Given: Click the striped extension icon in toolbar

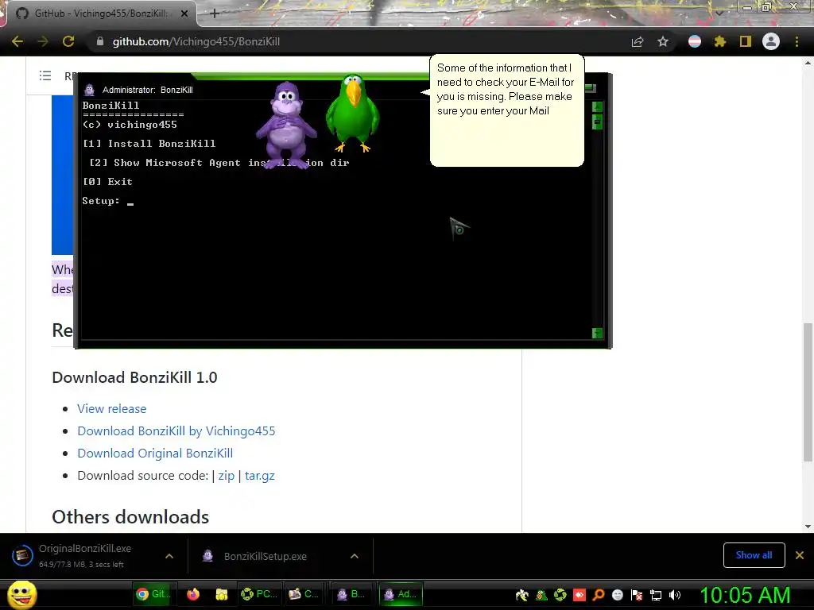Looking at the screenshot, I should pyautogui.click(x=695, y=41).
